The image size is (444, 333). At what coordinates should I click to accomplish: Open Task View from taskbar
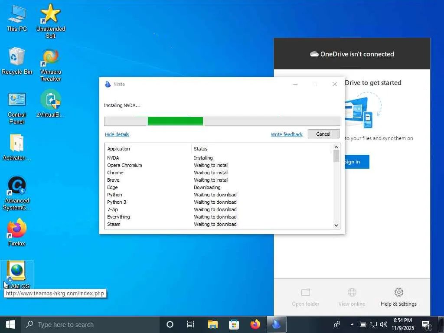(x=191, y=324)
